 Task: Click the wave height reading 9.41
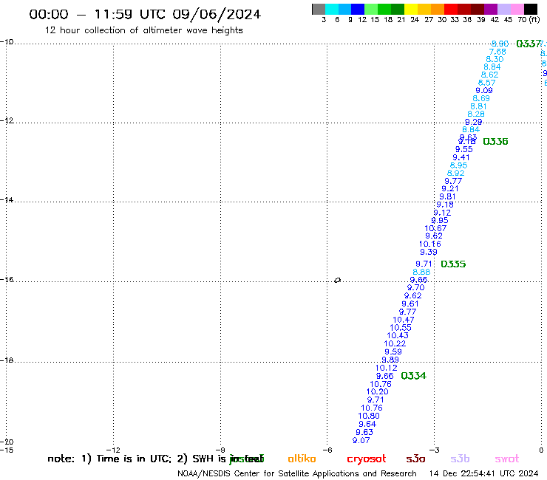click(x=461, y=157)
